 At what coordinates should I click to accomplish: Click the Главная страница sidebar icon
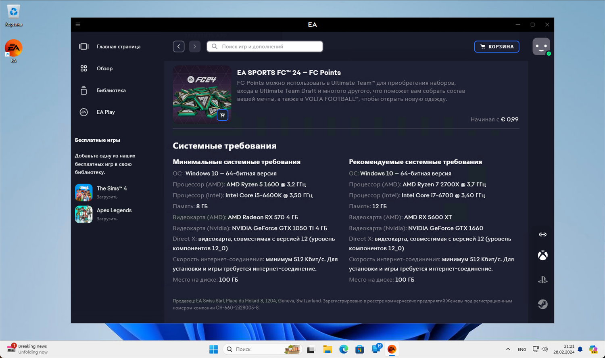[x=83, y=46]
